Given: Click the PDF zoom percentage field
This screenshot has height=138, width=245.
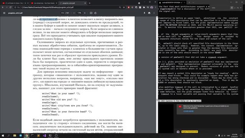Looking at the screenshot, I should point(79,13).
